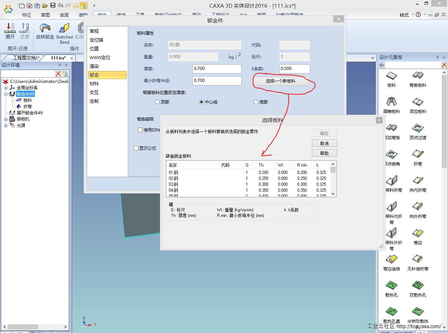Pick the 向外折弯 outward bend element
Image resolution: width=448 pixels, height=333 pixels.
coord(418,211)
